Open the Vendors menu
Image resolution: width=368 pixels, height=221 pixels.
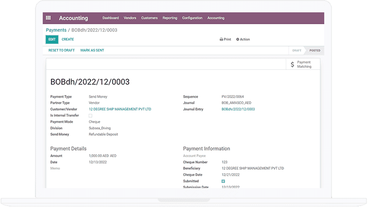pos(130,18)
